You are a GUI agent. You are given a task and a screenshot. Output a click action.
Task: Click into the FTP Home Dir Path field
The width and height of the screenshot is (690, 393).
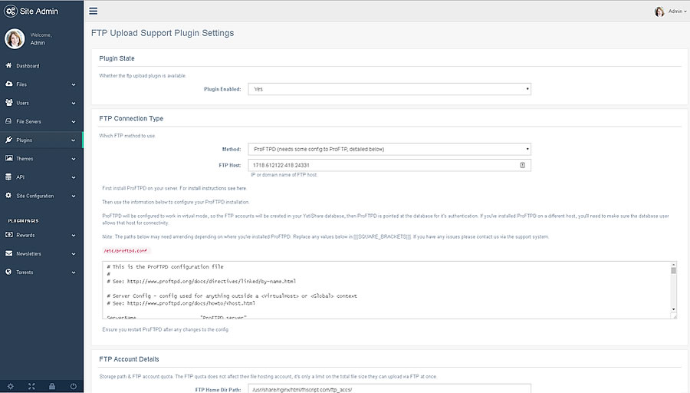point(389,389)
